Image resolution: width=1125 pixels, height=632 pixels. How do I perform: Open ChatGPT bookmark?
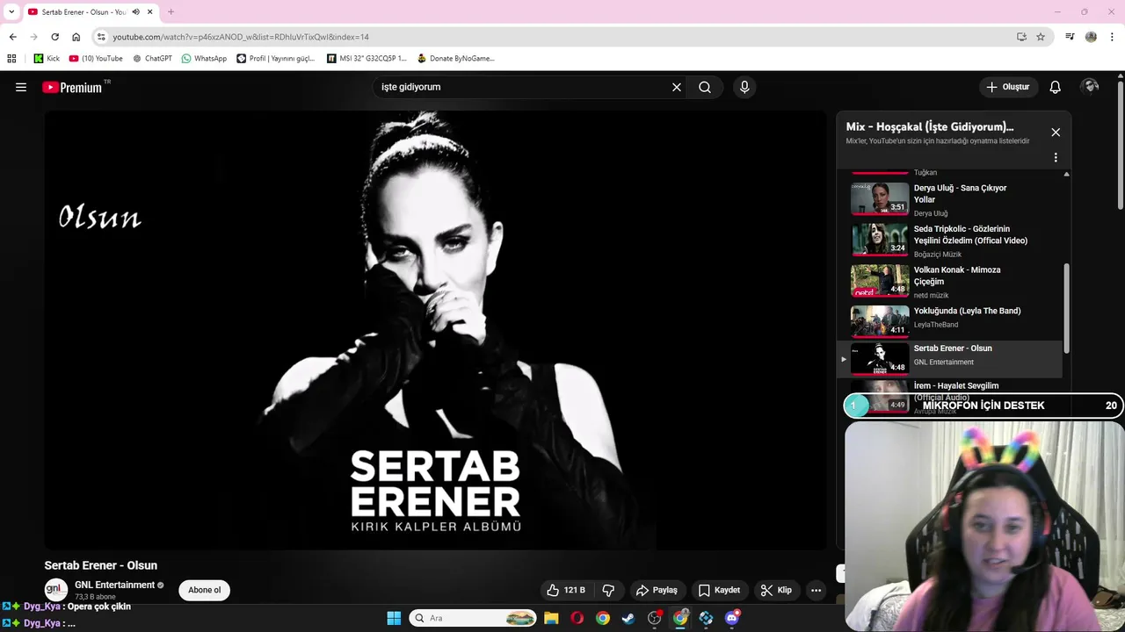click(x=152, y=59)
